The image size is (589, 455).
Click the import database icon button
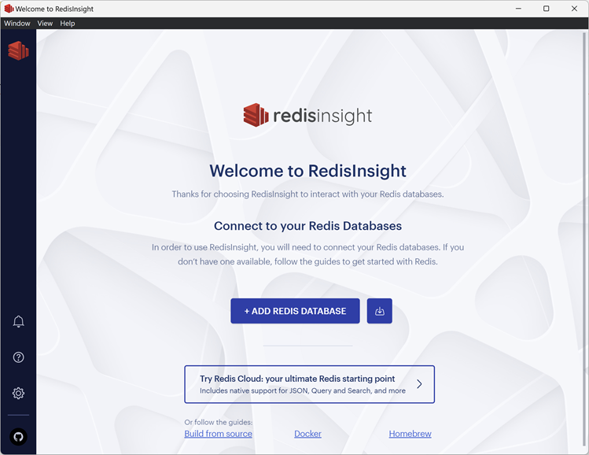click(x=379, y=311)
